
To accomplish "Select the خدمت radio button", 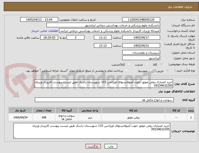I will [147, 64].
